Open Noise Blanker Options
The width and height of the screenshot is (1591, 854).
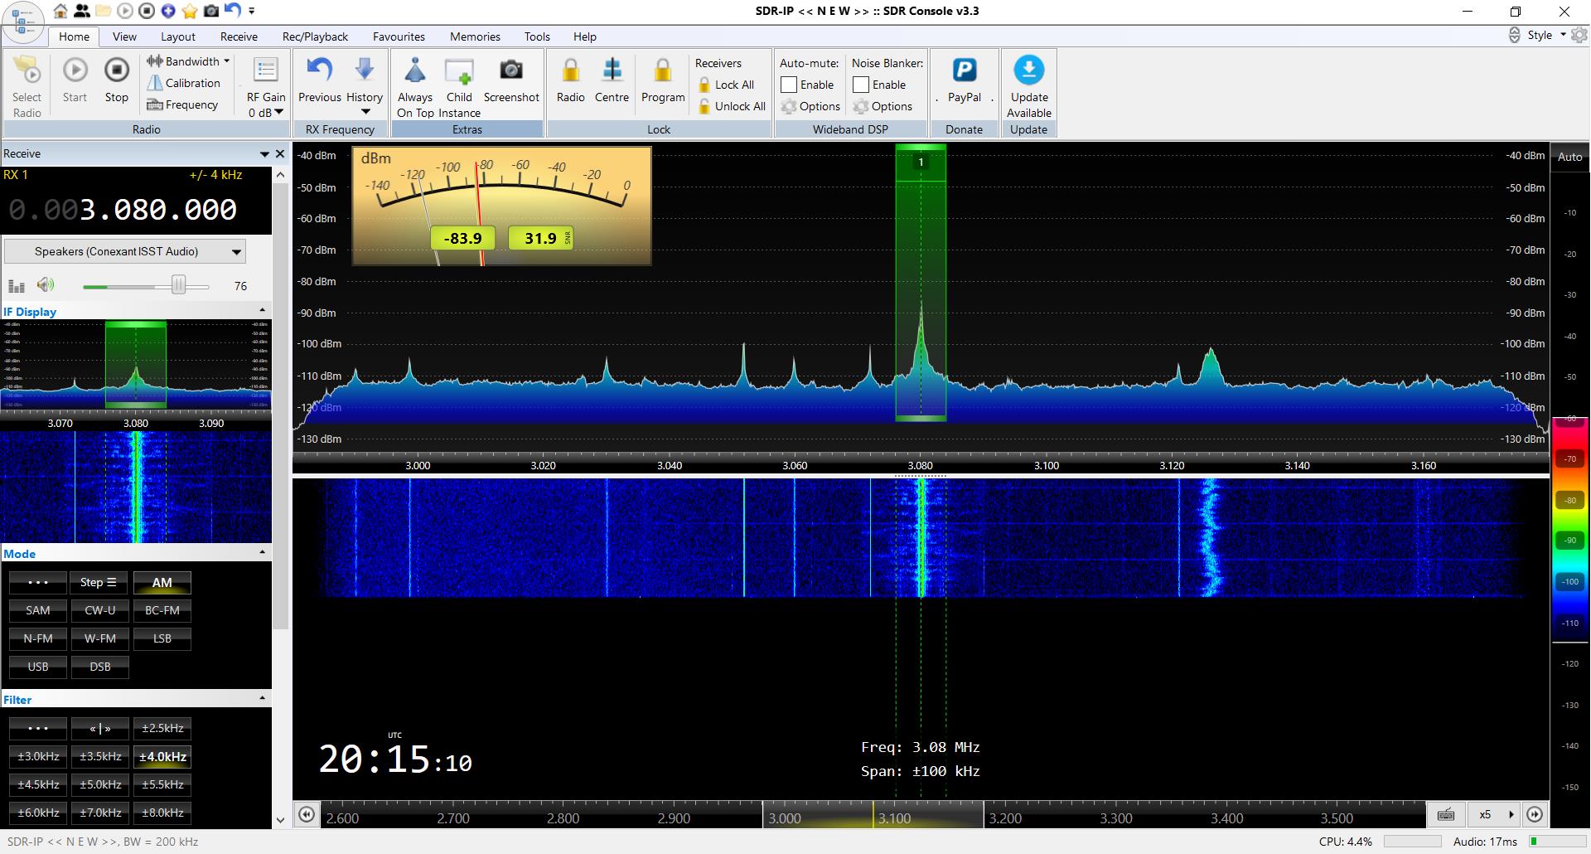pyautogui.click(x=885, y=106)
